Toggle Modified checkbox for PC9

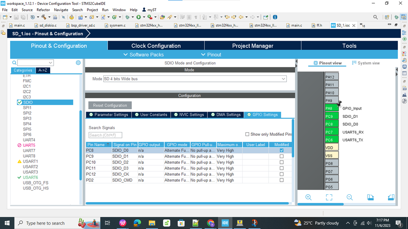pos(281,156)
